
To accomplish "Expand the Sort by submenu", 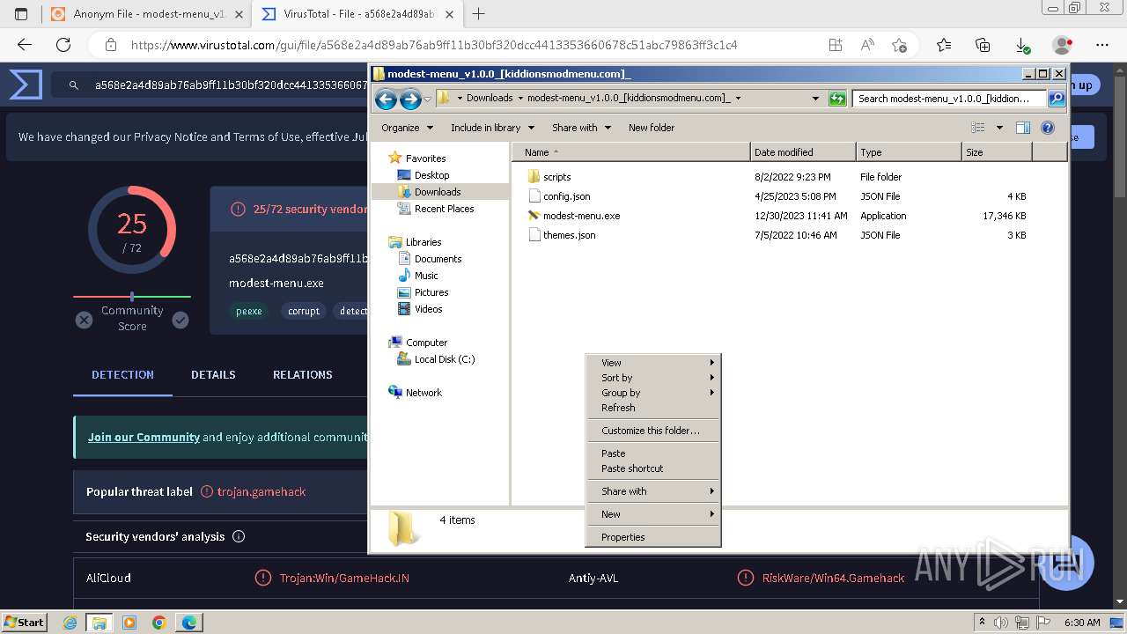I will click(x=652, y=378).
